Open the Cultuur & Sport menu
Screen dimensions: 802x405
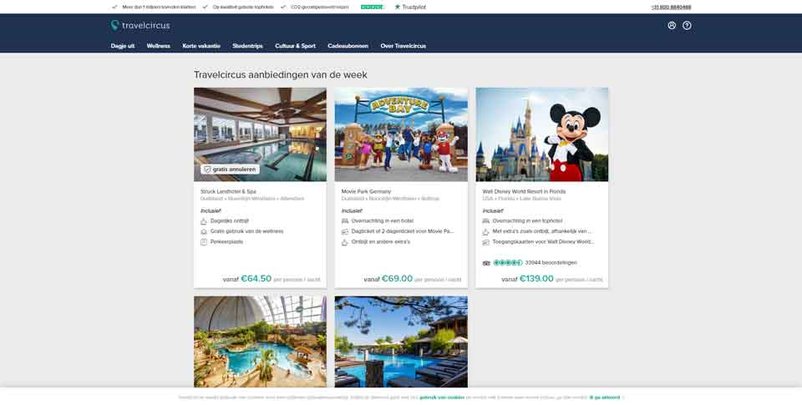(x=295, y=46)
